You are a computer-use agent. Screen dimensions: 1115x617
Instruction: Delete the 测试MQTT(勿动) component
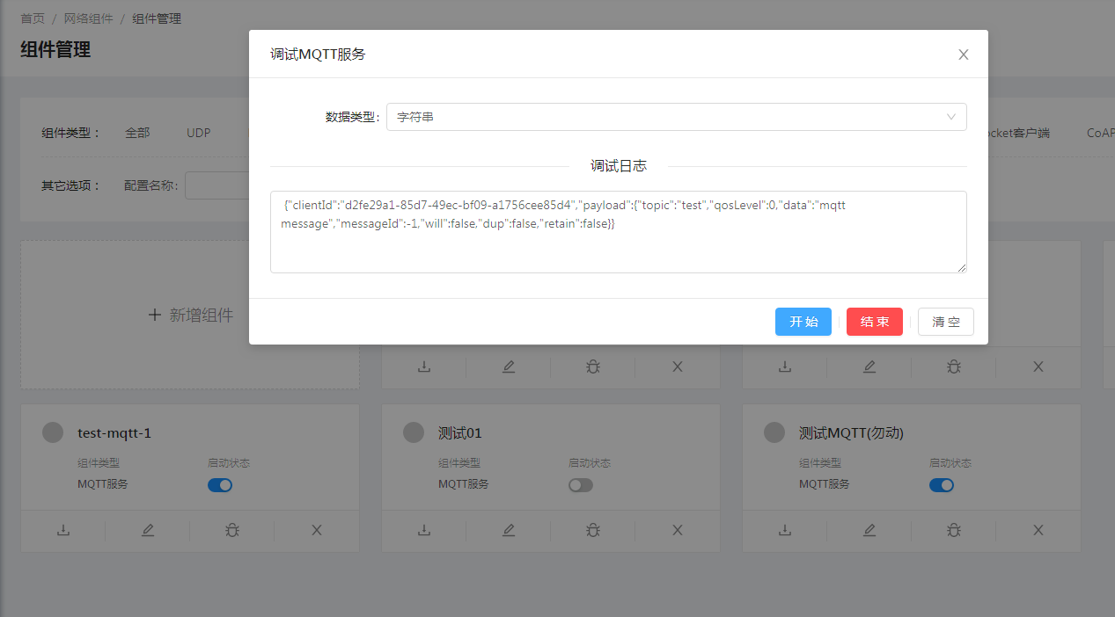click(1038, 530)
